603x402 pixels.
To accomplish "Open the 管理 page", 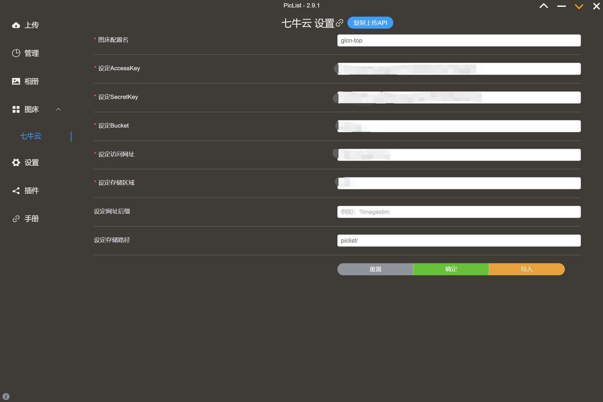I will point(32,53).
